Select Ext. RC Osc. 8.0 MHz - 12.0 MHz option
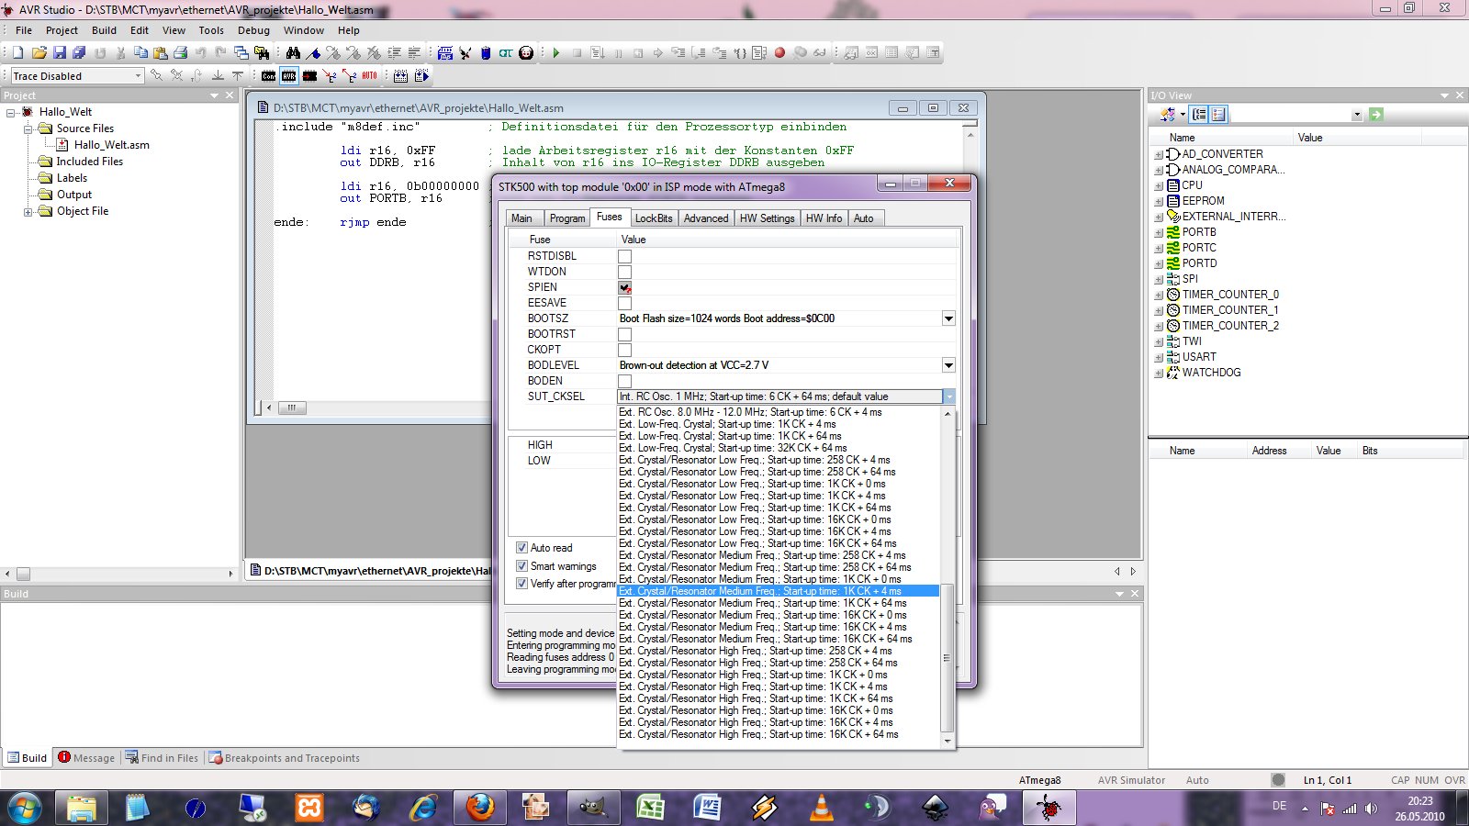1469x826 pixels. (779, 412)
